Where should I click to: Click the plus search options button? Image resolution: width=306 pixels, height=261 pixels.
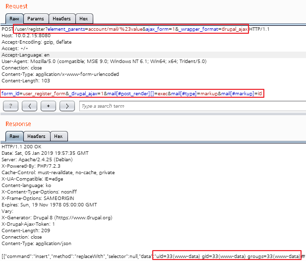(48, 106)
